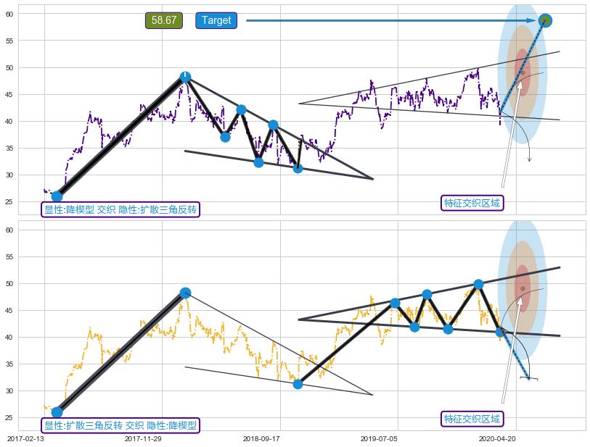Viewport: 590px width, 447px height.
Task: Click the lower chart label 显性:扩散三角反转 交织 隐性:降楔型
Action: (x=120, y=425)
